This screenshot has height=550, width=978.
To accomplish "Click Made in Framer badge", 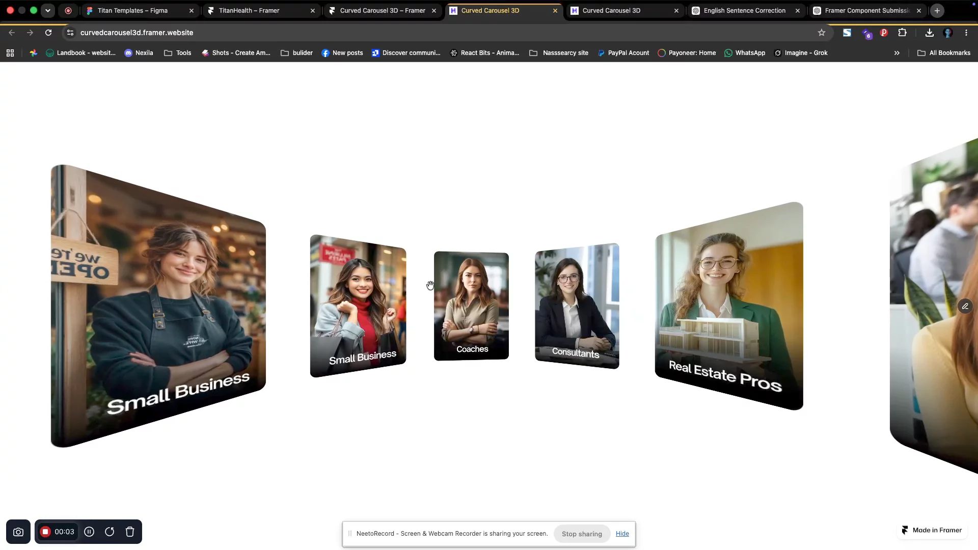I will click(932, 530).
